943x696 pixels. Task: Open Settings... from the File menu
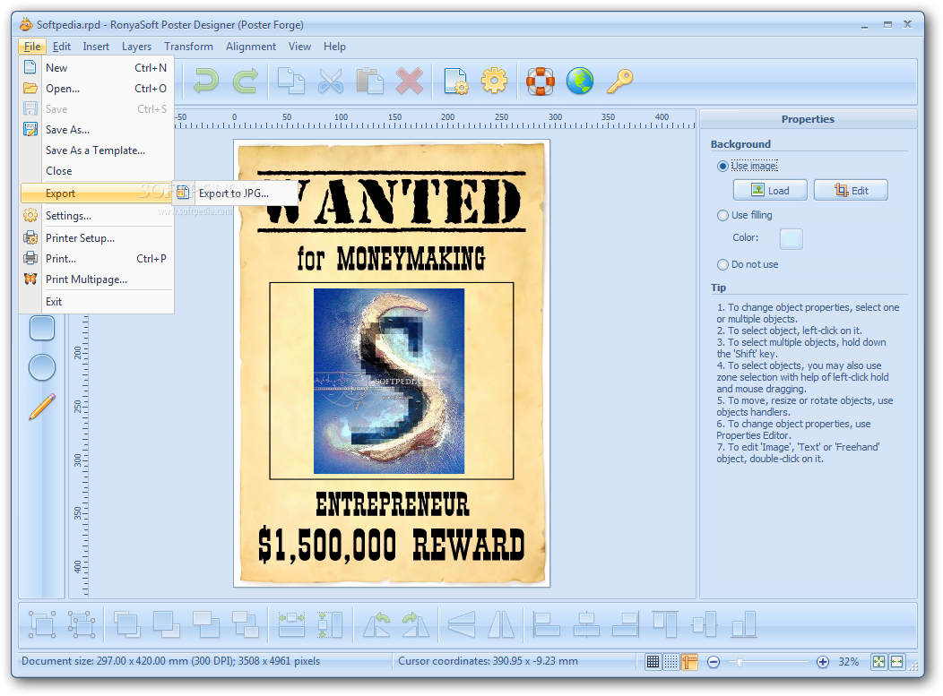pos(96,216)
